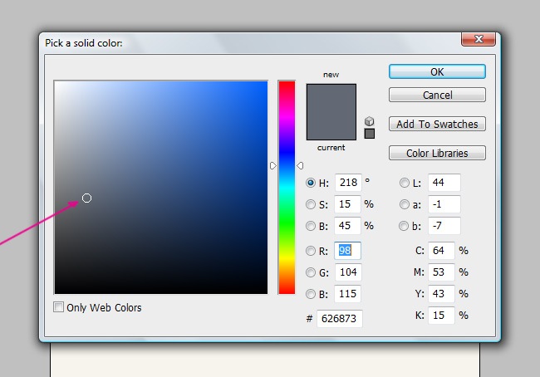Click the Cancel button
This screenshot has height=377, width=540.
pos(437,95)
